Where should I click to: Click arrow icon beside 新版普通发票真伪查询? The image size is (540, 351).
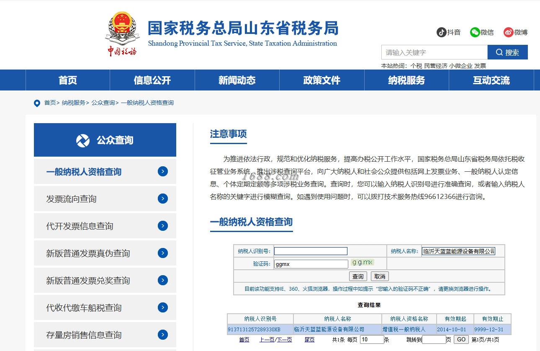tap(163, 253)
